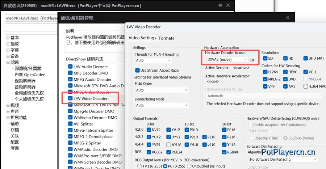Select 个人滤镜优先权 tree item

point(29,99)
